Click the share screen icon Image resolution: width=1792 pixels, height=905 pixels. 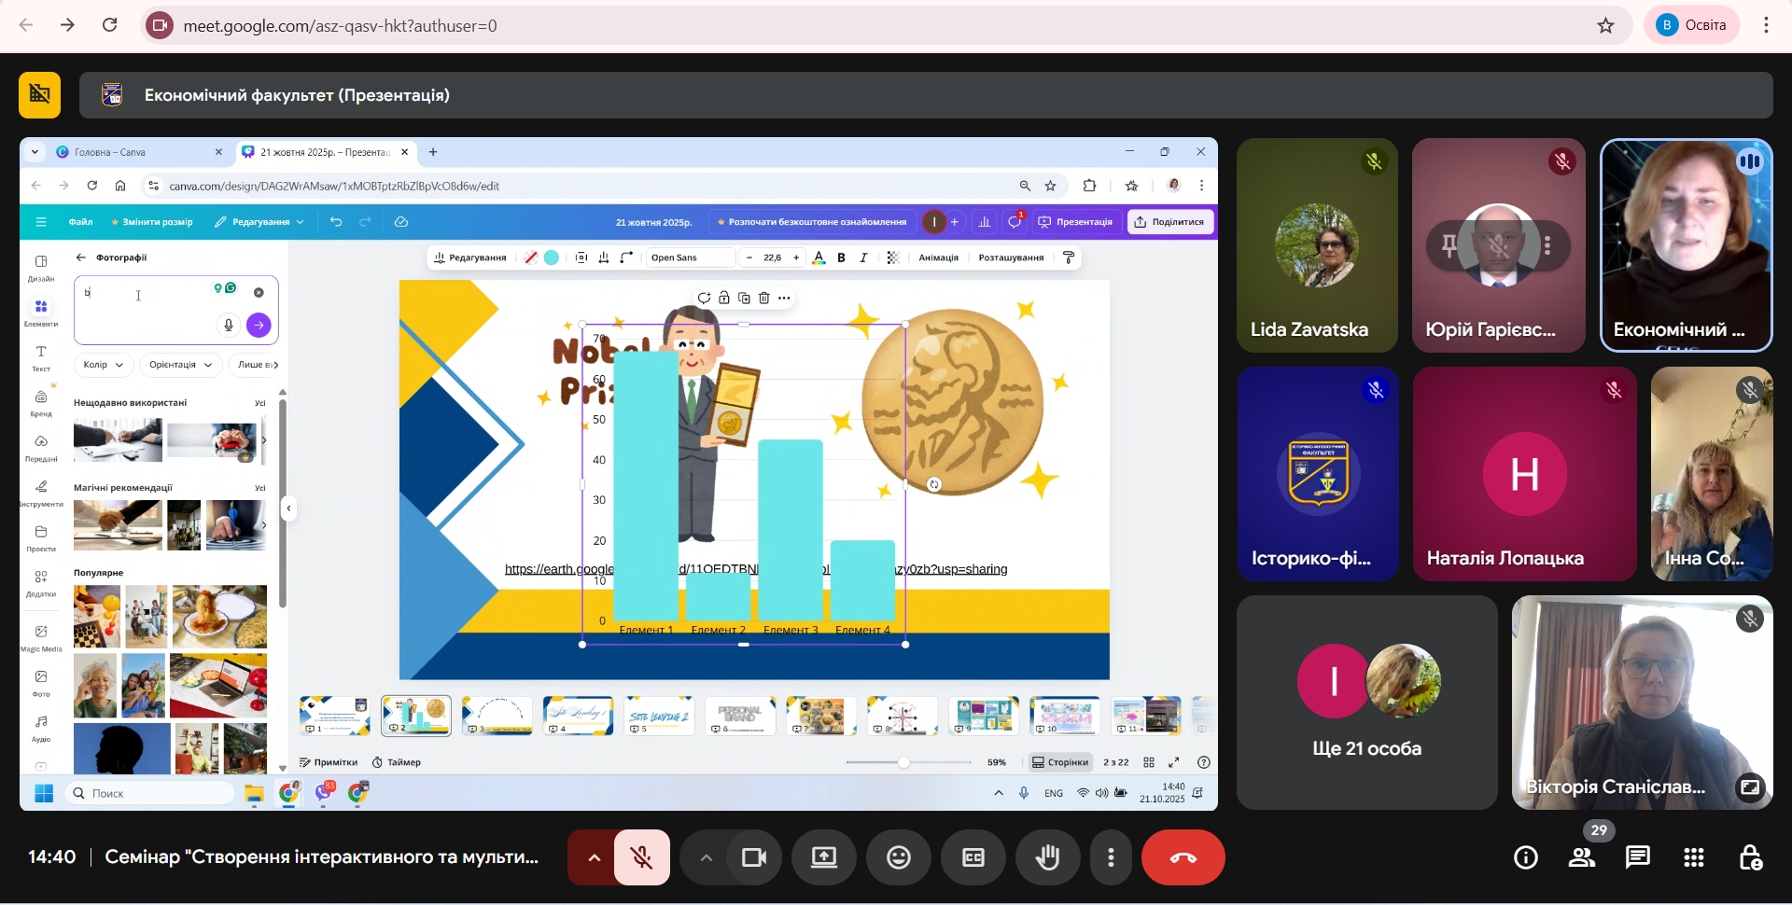pyautogui.click(x=824, y=857)
